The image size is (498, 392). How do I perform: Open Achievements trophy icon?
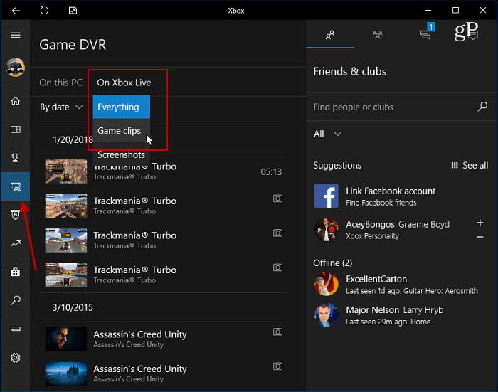(x=15, y=157)
